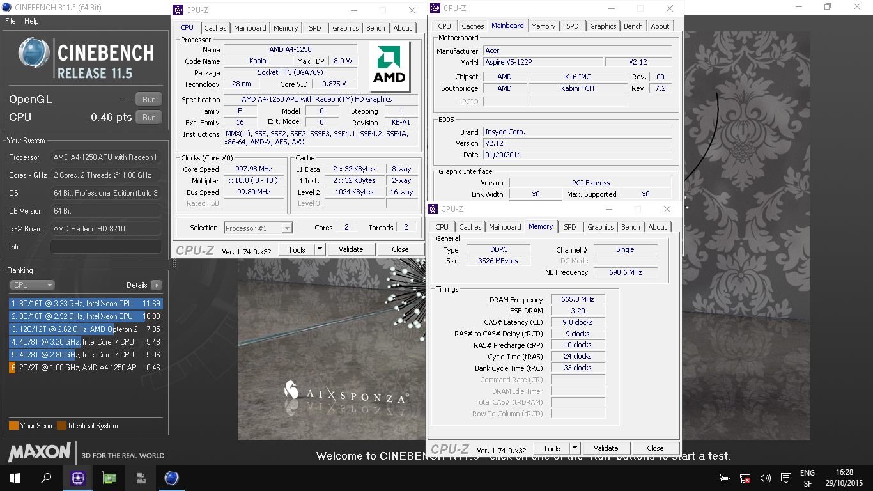
Task: Open Processor #1 selection dropdown
Action: click(x=258, y=228)
